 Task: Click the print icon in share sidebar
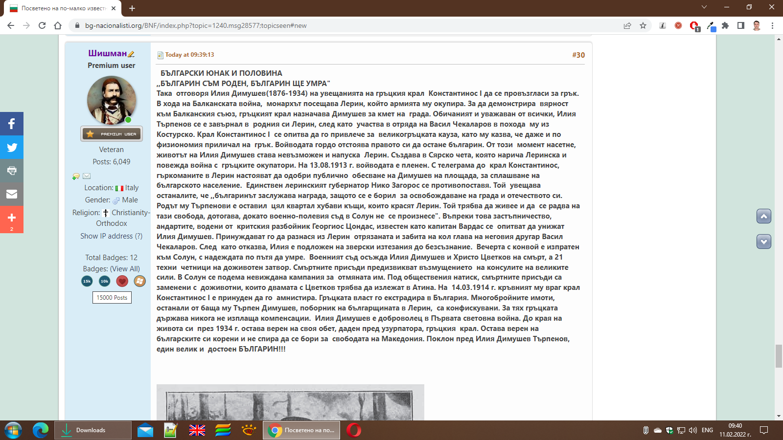12,171
